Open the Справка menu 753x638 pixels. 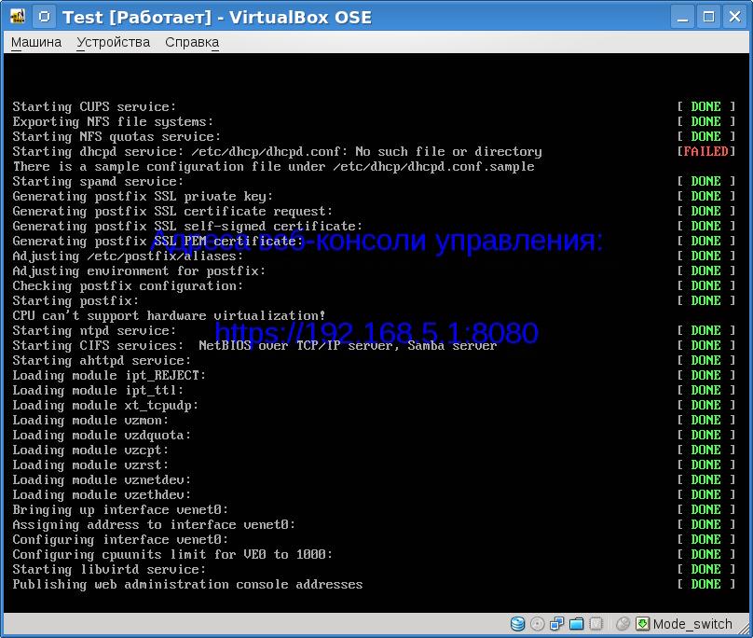192,42
